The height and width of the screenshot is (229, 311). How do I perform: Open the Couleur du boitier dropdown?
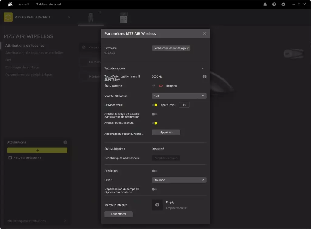(x=179, y=96)
